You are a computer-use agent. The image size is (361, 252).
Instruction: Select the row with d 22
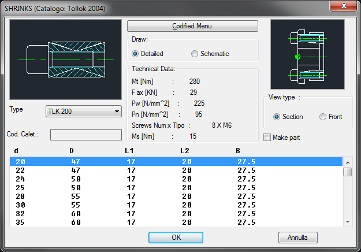(x=176, y=171)
